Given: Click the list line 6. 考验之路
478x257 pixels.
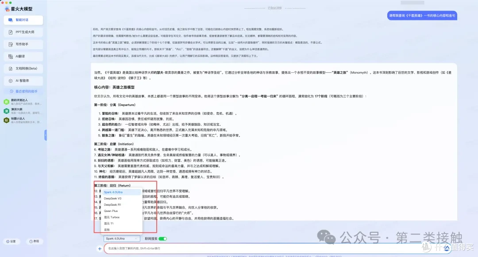Looking at the screenshot, I should (143, 150).
